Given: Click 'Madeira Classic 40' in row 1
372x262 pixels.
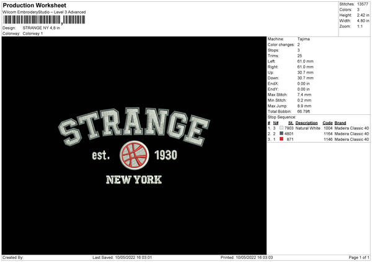Looking at the screenshot, I should [x=352, y=129].
